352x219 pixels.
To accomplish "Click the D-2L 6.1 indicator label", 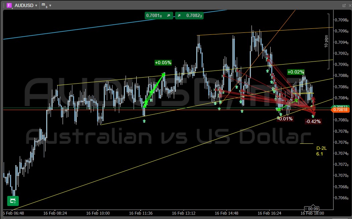I will click(320, 151).
